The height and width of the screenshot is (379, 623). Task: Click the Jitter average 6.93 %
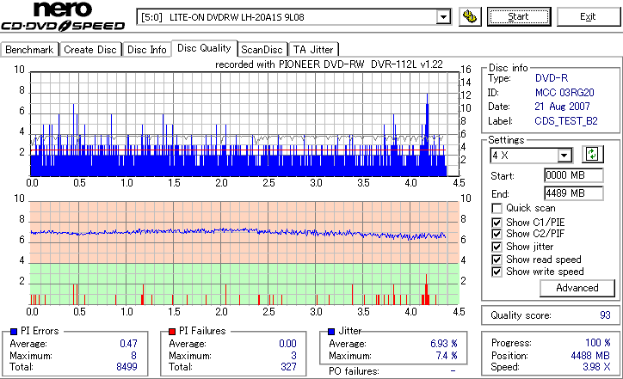[444, 344]
